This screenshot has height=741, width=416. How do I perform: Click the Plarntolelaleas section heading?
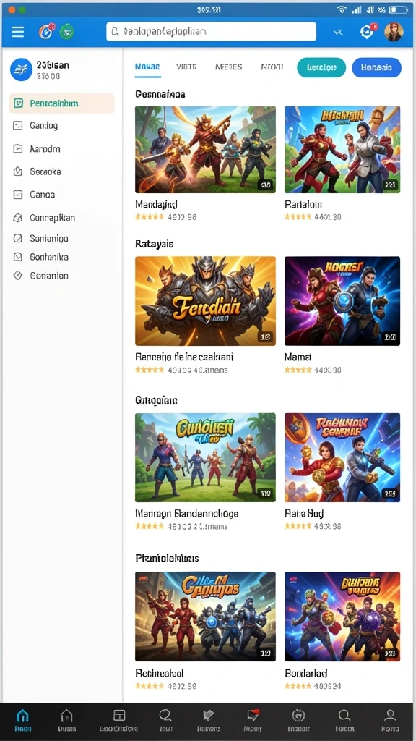point(167,558)
